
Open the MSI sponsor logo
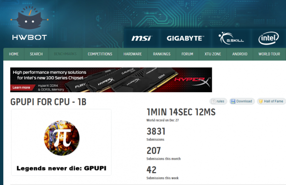pyautogui.click(x=142, y=38)
